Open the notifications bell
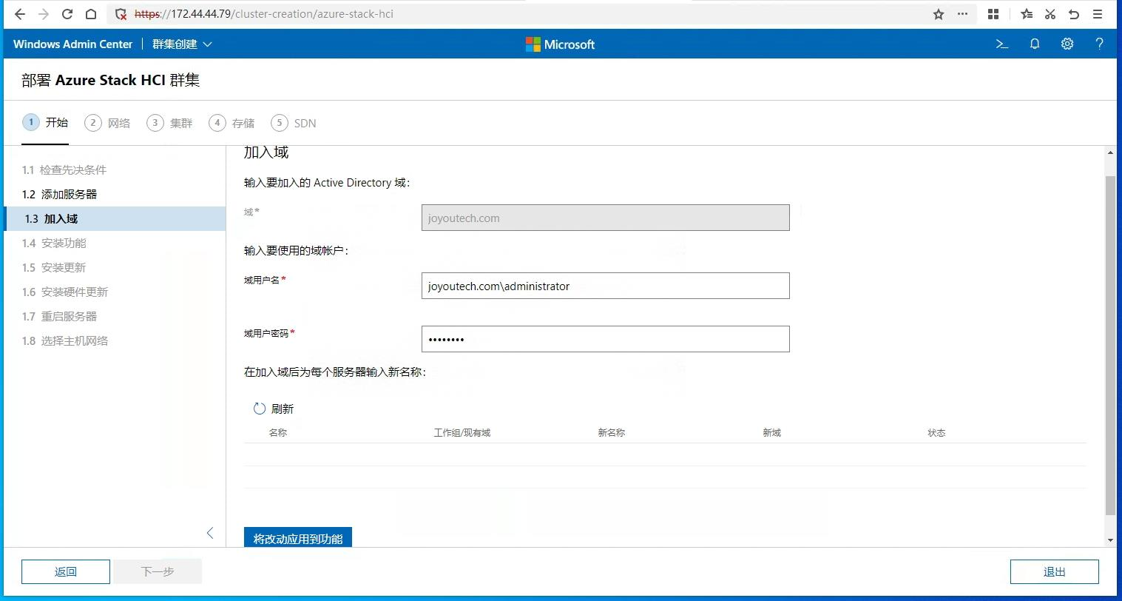 tap(1035, 44)
